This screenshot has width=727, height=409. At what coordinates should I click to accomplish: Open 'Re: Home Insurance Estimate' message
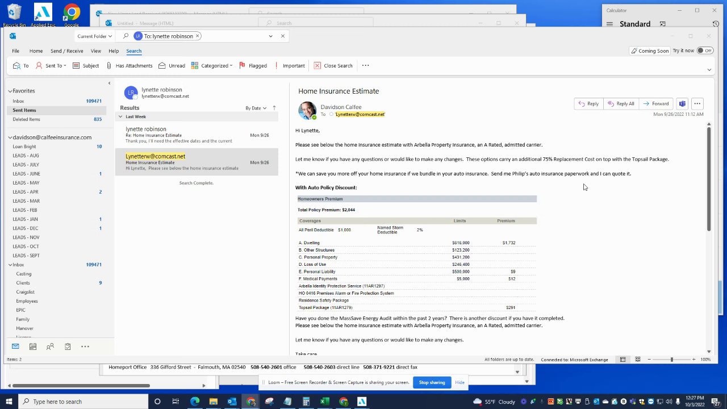pyautogui.click(x=197, y=135)
